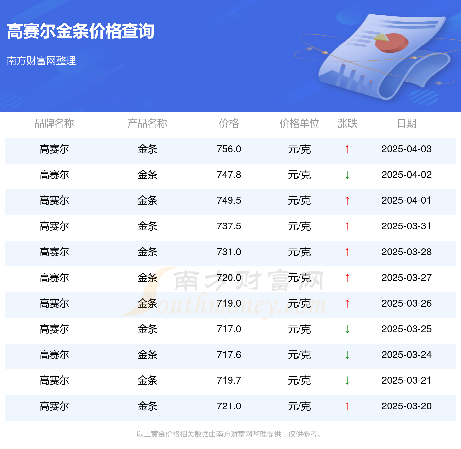The width and height of the screenshot is (461, 449).
Task: Select the price 747.8
Action: [229, 175]
